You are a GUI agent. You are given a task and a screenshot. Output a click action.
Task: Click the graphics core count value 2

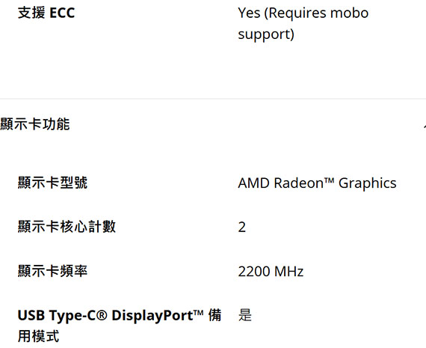pos(242,227)
